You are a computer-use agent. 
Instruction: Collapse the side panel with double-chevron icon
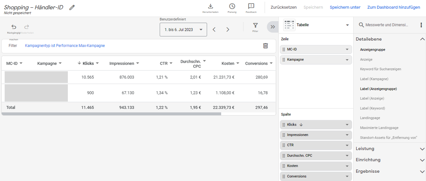273,27
